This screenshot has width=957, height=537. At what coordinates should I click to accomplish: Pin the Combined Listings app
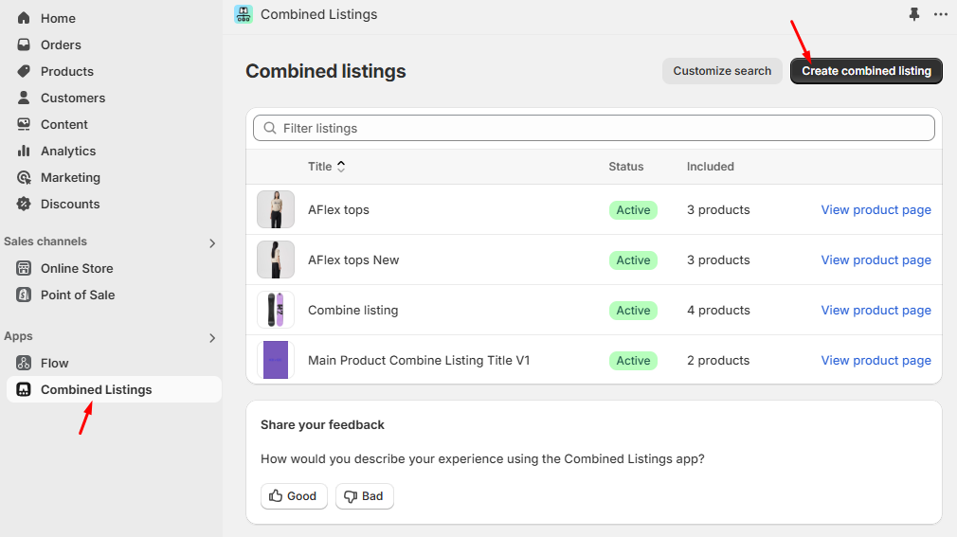(x=913, y=14)
